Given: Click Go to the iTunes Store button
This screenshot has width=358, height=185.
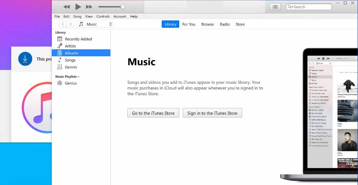Looking at the screenshot, I should coord(153,113).
